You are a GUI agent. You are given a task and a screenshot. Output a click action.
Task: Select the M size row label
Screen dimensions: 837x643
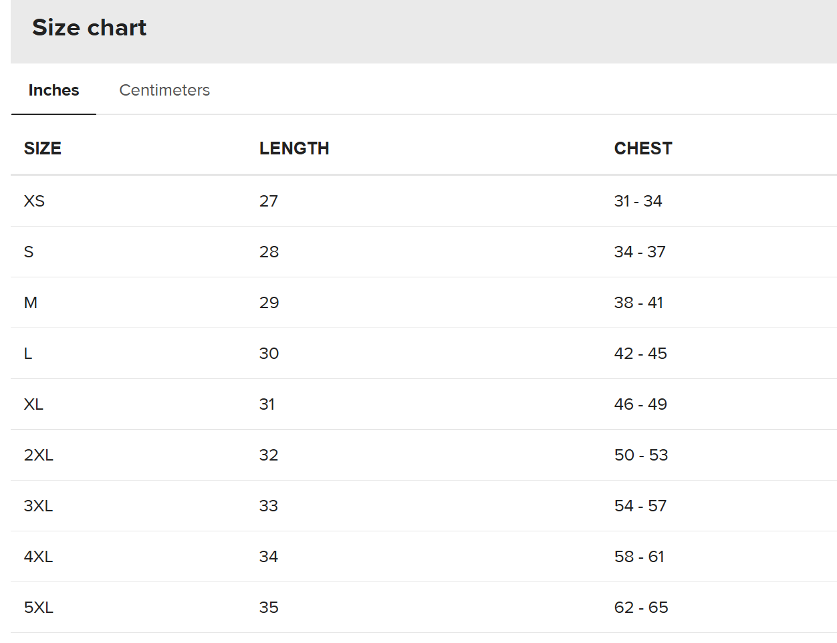coord(31,303)
